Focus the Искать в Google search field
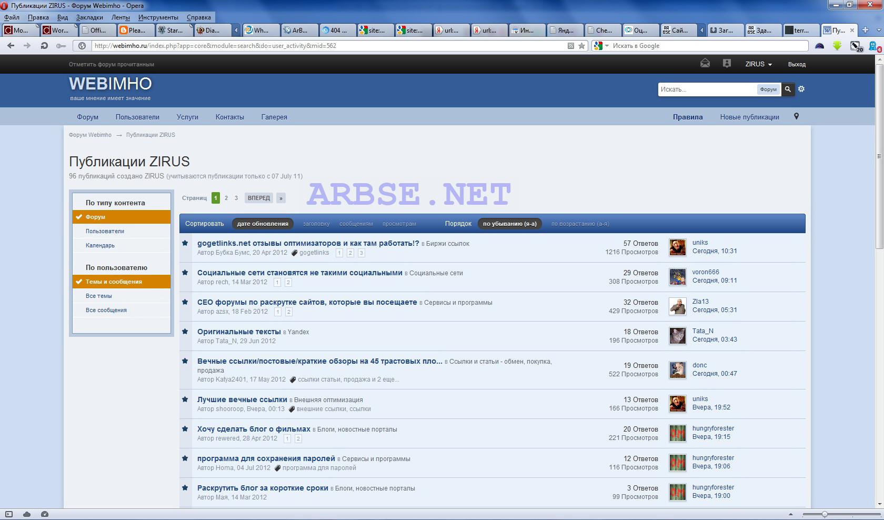 708,46
